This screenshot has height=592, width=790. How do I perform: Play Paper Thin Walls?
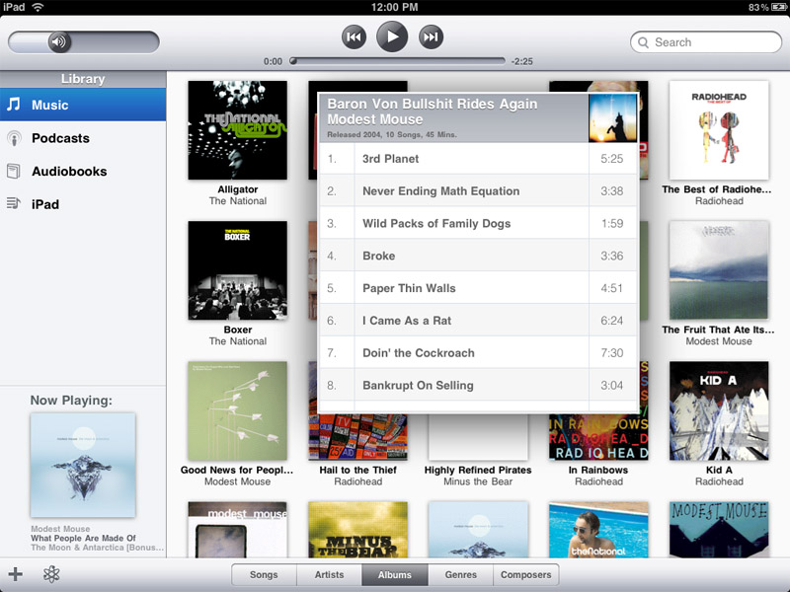pos(479,288)
